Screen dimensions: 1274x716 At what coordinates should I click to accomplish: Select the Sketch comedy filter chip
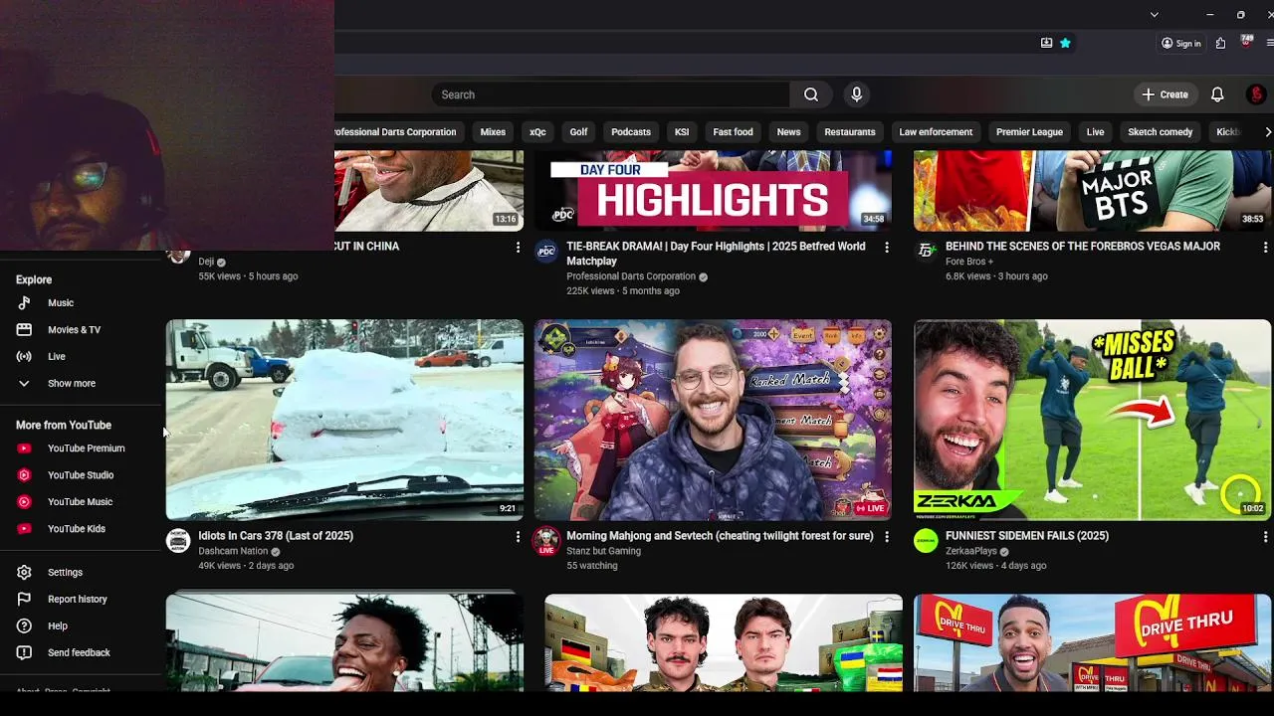(1160, 132)
